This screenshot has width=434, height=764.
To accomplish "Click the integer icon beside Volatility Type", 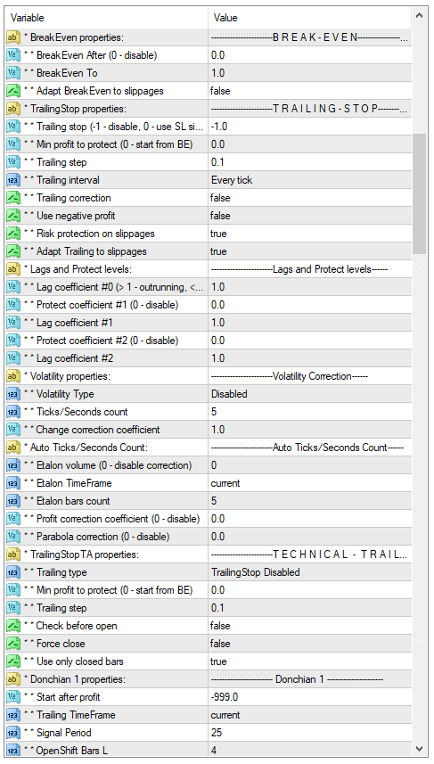I will 13,394.
